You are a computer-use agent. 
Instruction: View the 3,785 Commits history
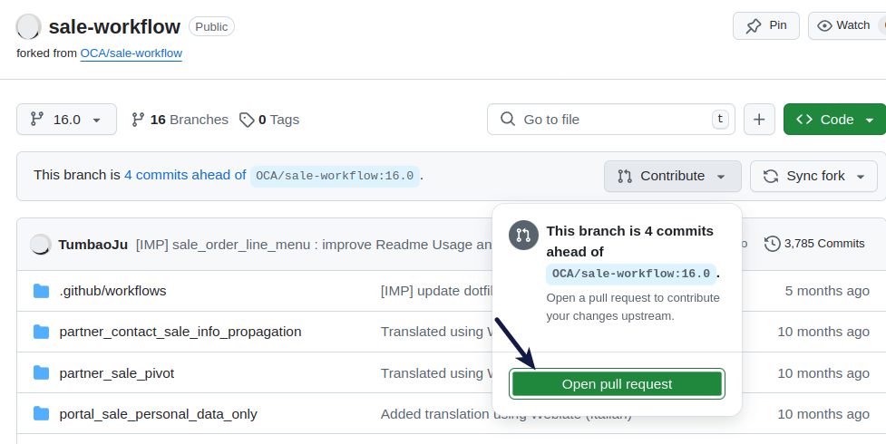(814, 244)
